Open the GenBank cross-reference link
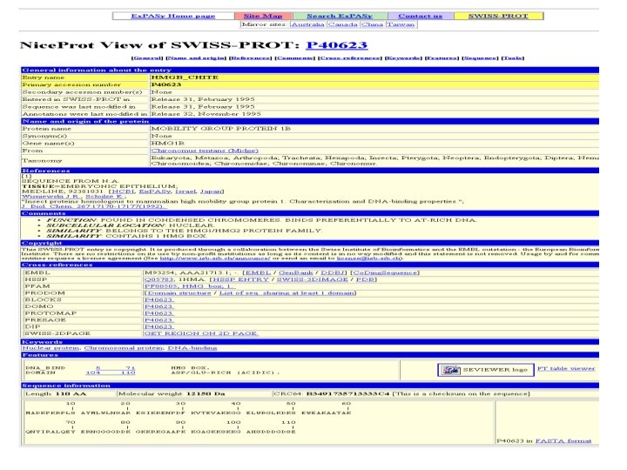 pos(295,272)
